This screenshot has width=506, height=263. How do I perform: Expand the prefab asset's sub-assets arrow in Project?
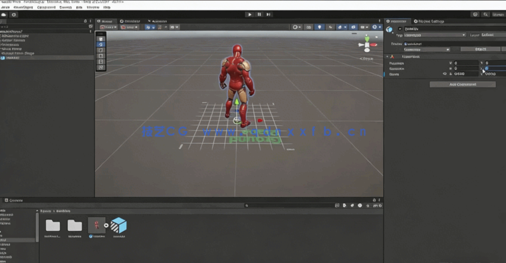click(106, 226)
